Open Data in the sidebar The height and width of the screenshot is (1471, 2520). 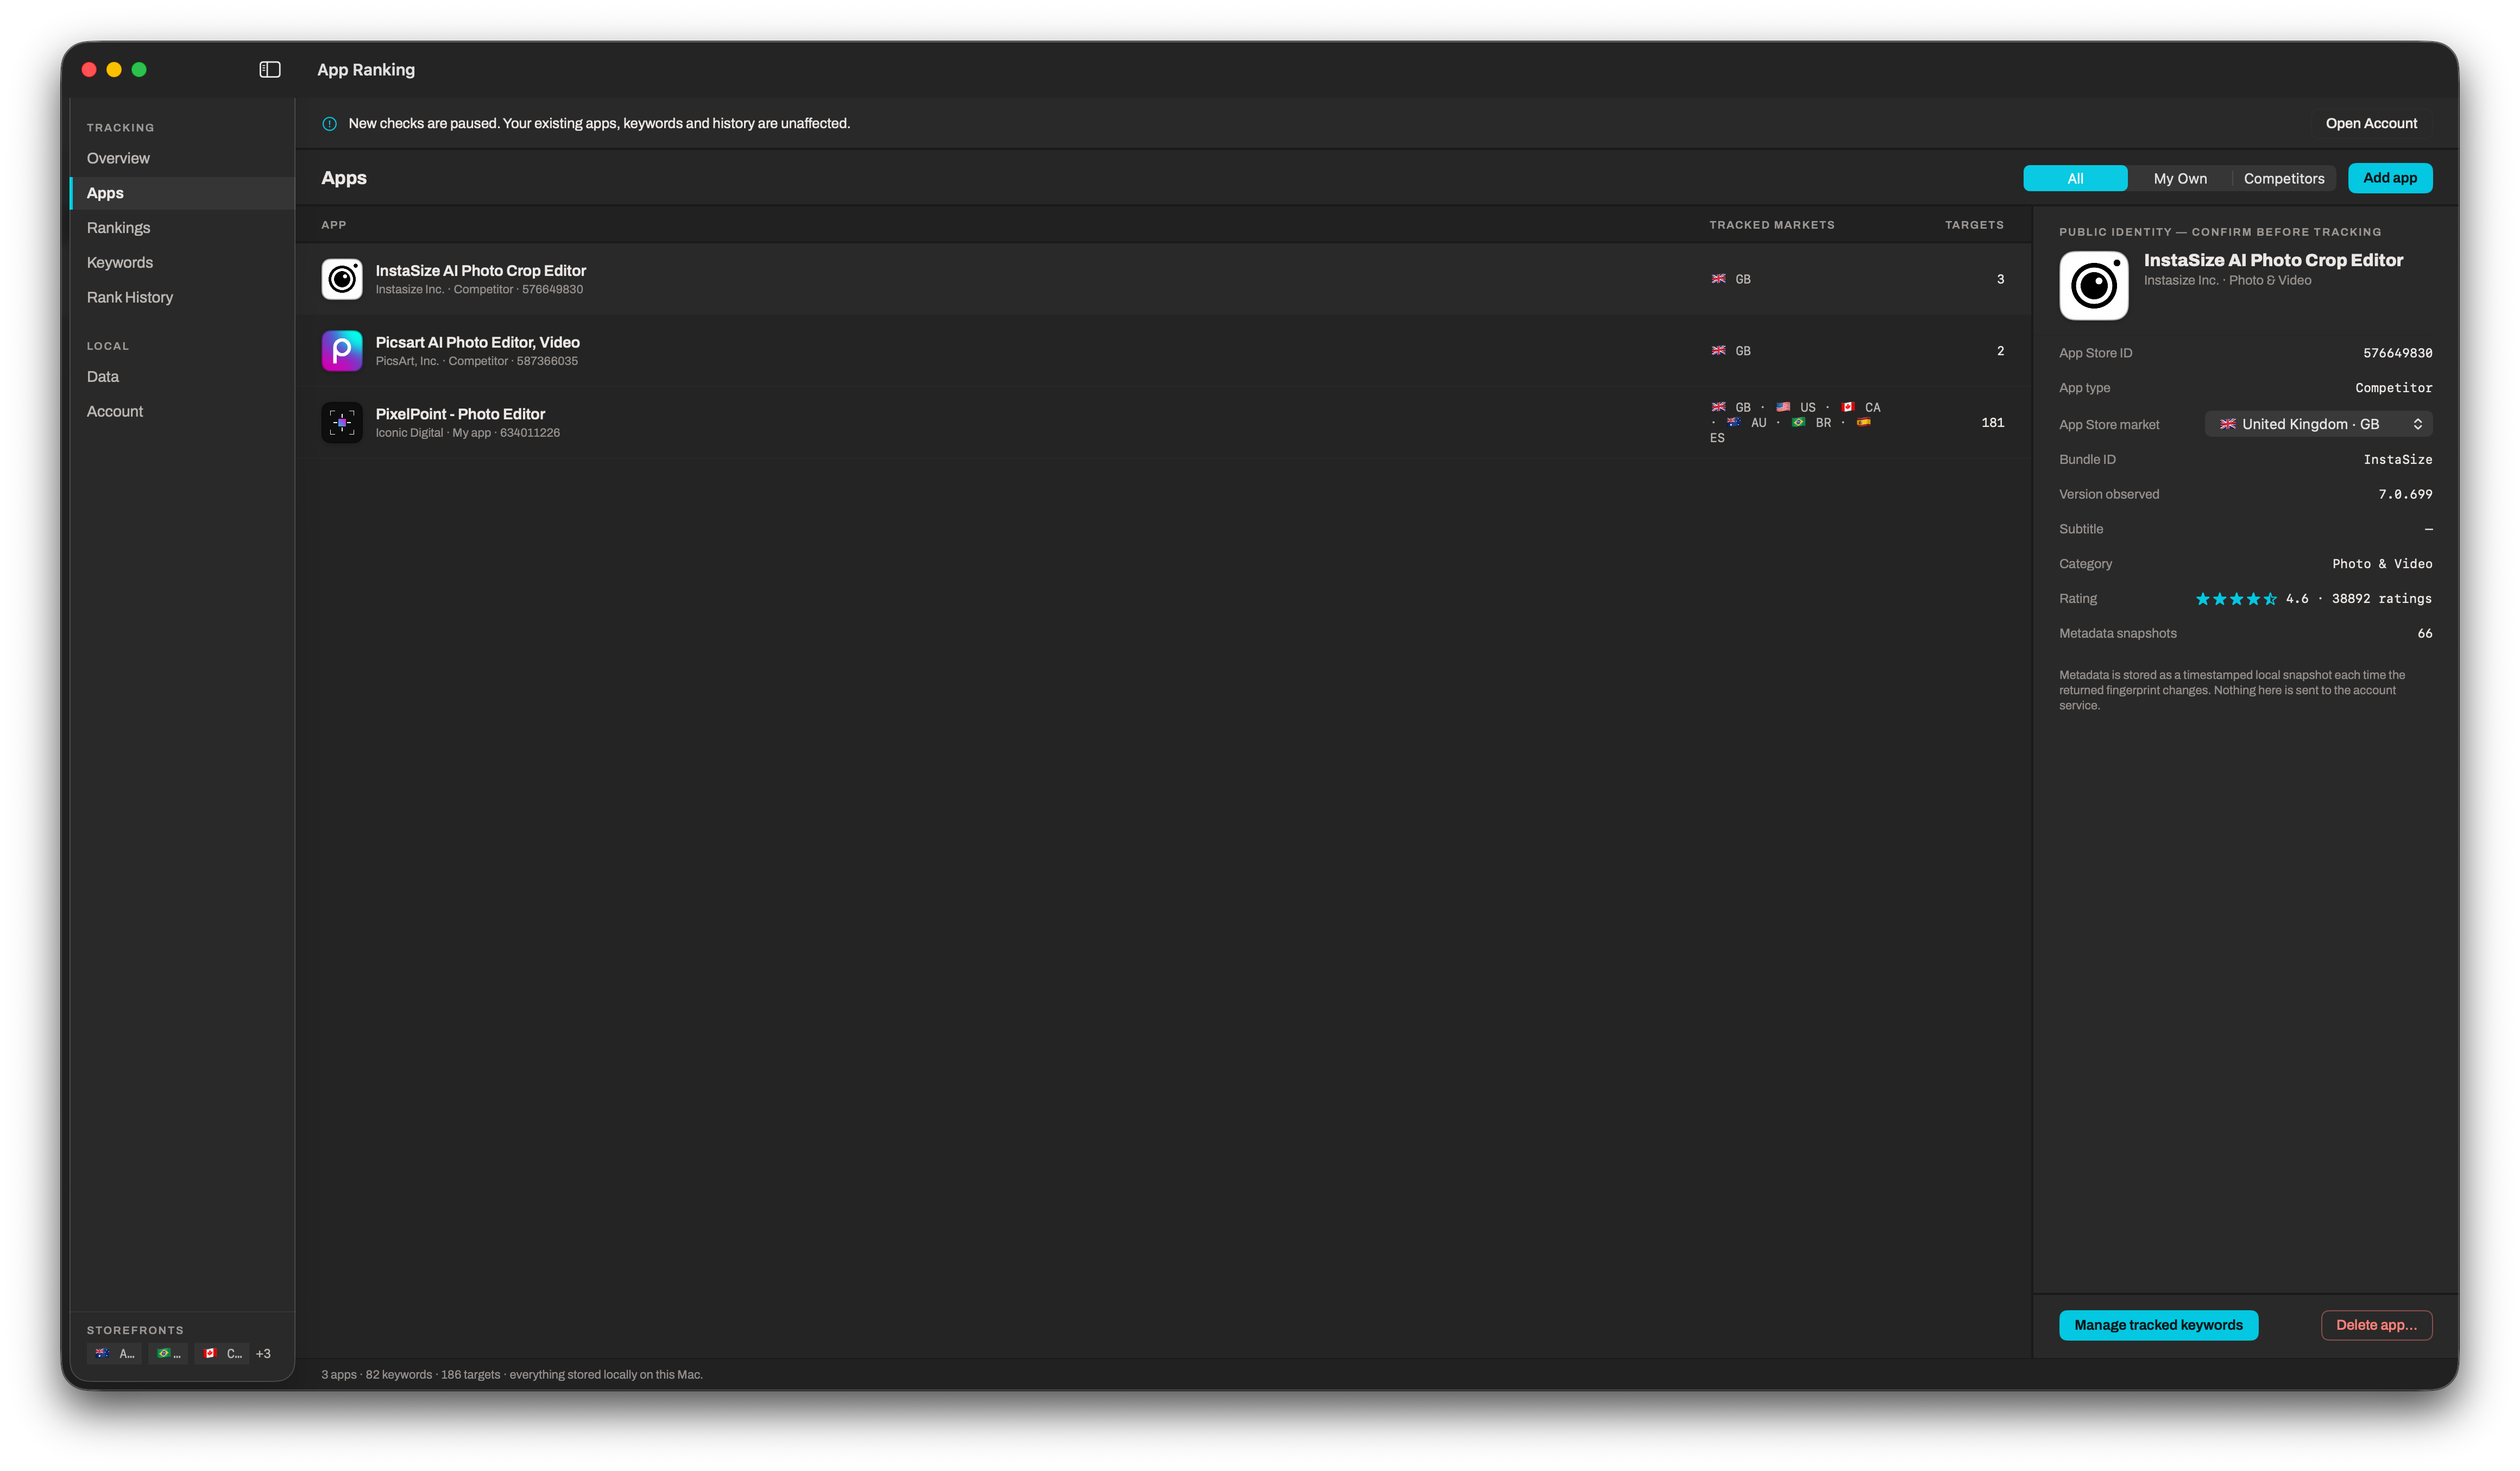click(182, 377)
